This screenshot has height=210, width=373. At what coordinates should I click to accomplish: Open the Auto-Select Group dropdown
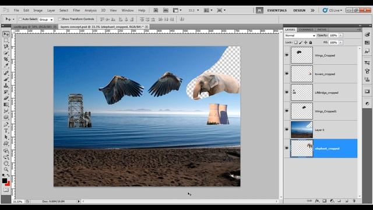[x=46, y=19]
